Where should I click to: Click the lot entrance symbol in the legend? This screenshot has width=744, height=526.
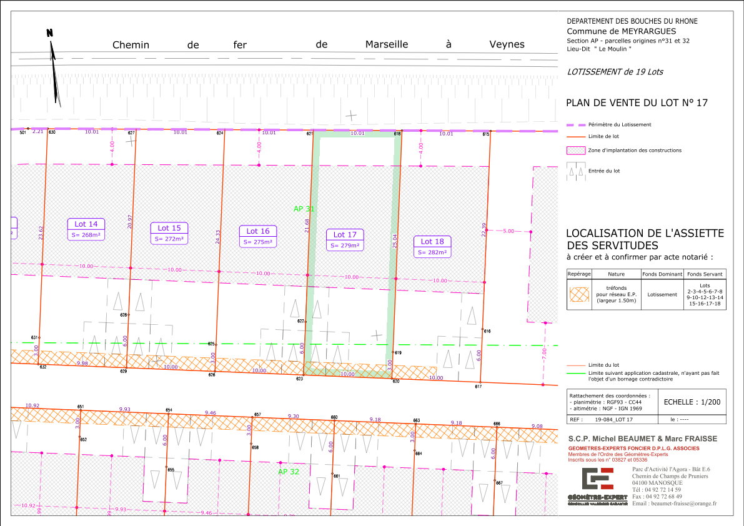575,171
